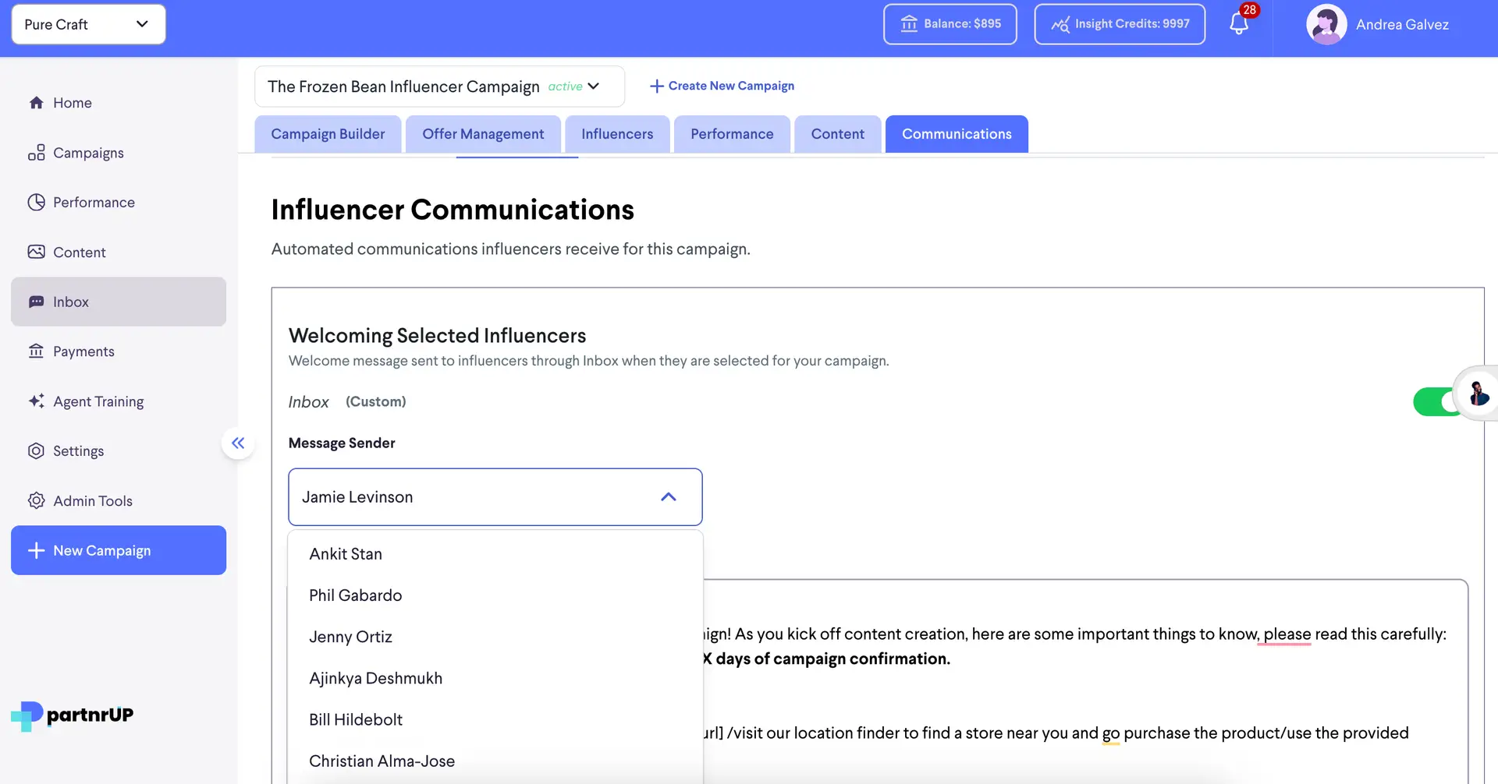
Task: Open notifications bell with 28 badge
Action: (1239, 24)
